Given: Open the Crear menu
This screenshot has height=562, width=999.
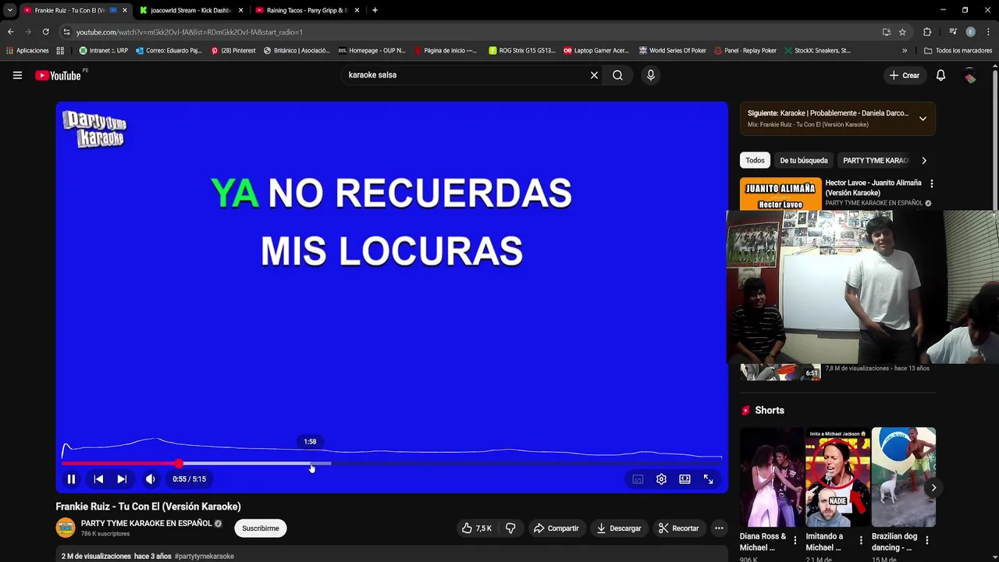Looking at the screenshot, I should (x=905, y=75).
